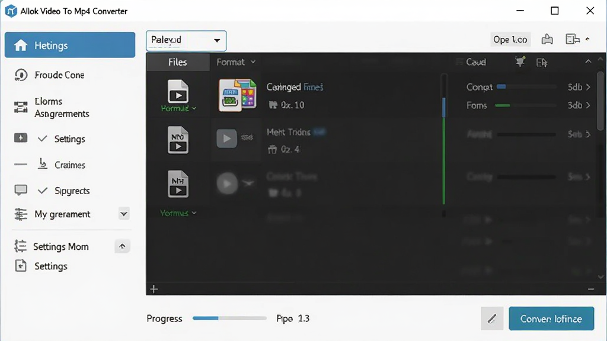Click the Settings Mom list icon
Image resolution: width=607 pixels, height=341 pixels.
pyautogui.click(x=20, y=246)
